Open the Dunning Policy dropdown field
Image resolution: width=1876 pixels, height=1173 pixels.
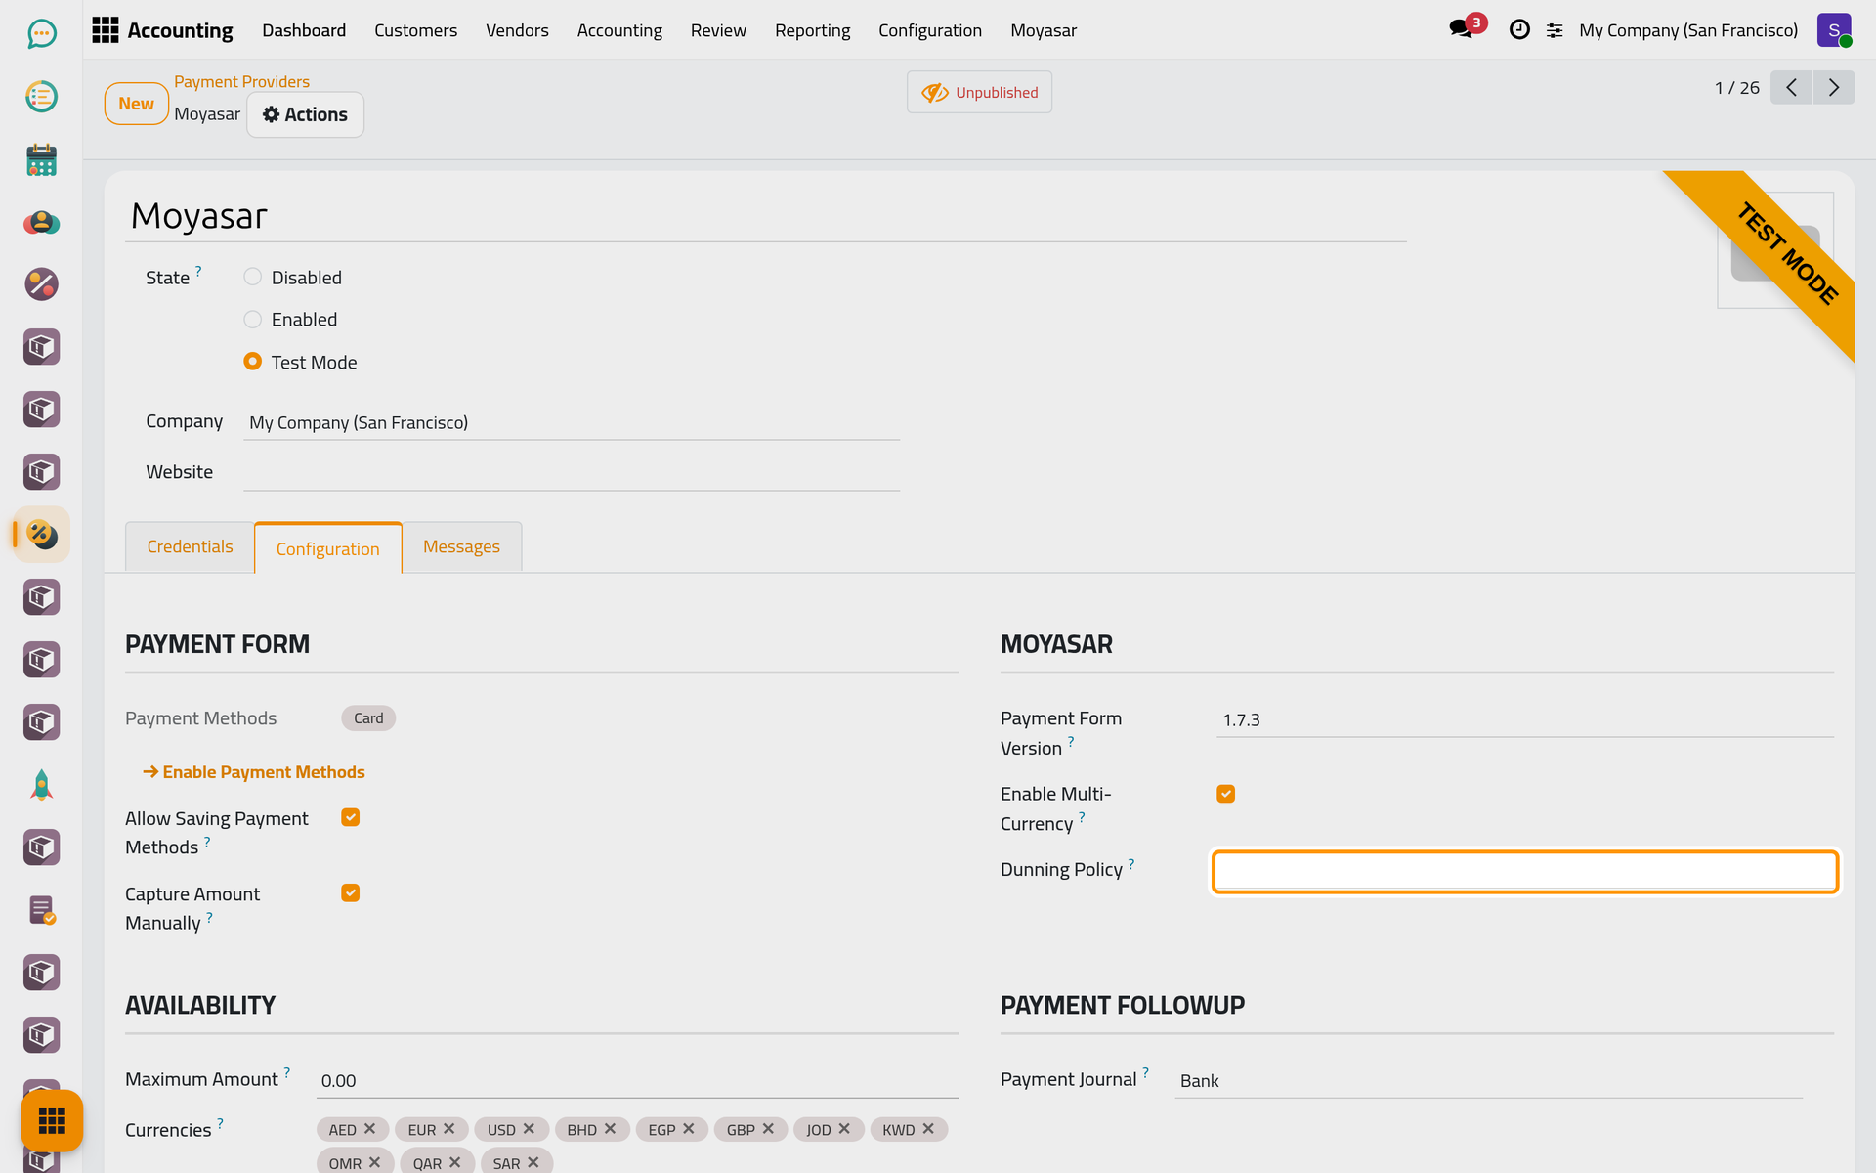pyautogui.click(x=1525, y=871)
